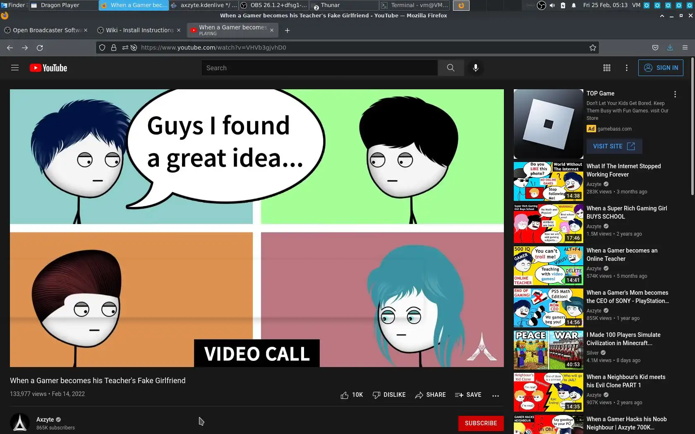This screenshot has width=695, height=434.
Task: Open more actions below the video
Action: pos(496,396)
